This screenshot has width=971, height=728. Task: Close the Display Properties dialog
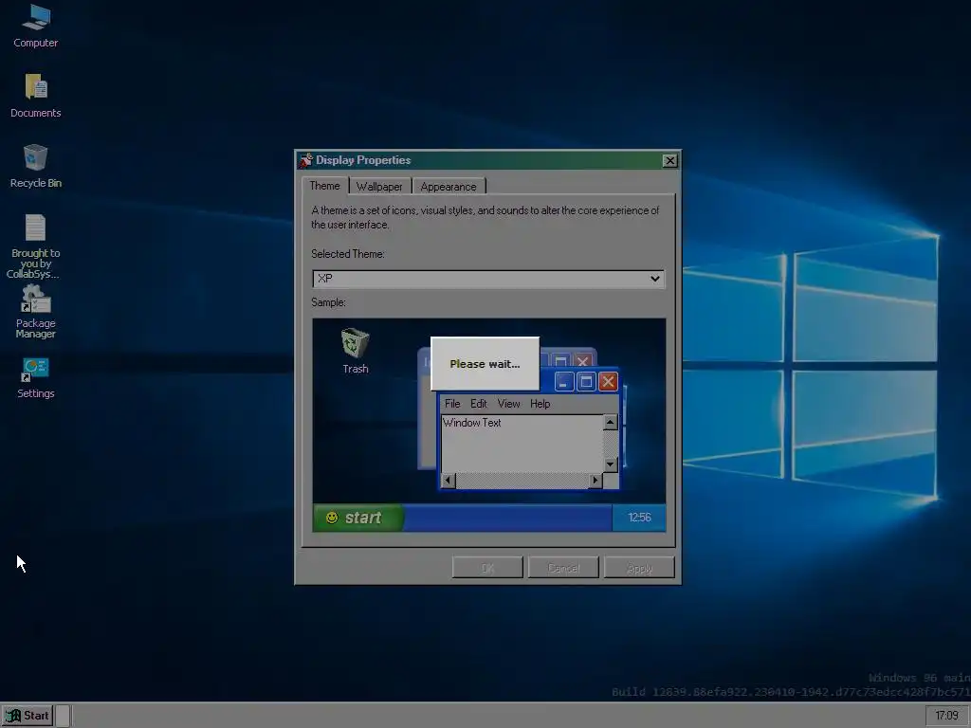click(x=669, y=161)
